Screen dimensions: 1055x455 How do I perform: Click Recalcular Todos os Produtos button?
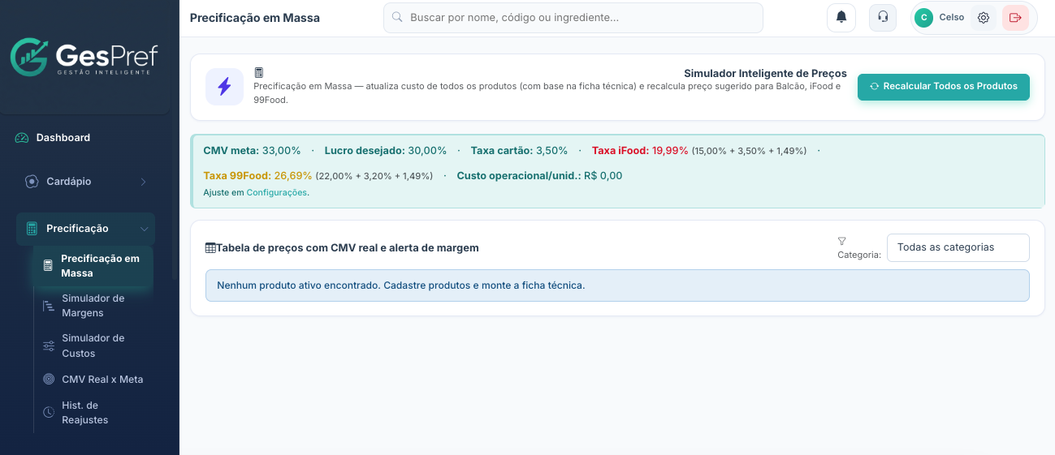[x=944, y=87]
